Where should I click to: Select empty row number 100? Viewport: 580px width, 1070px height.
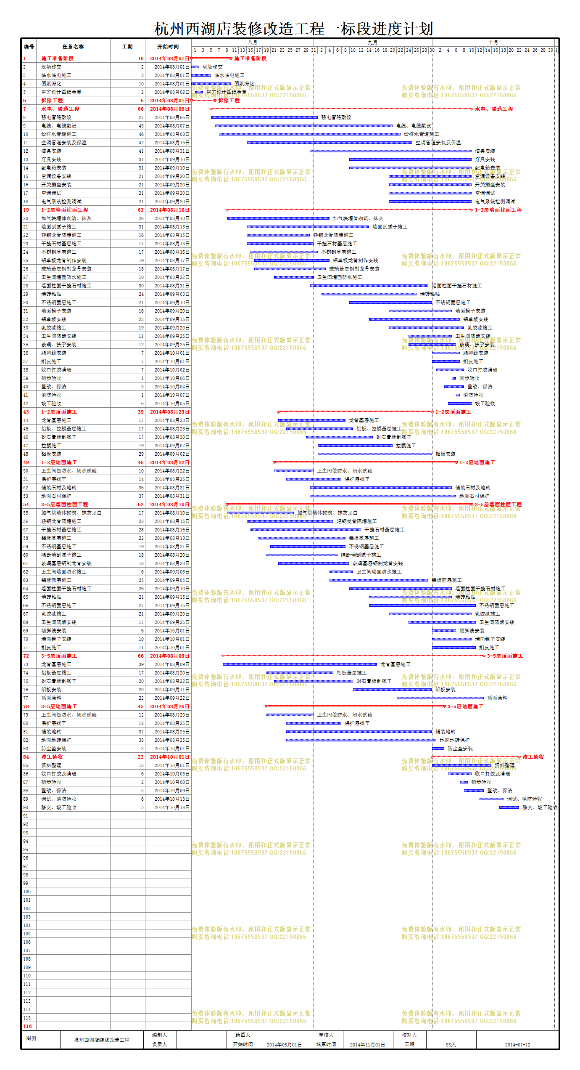pos(27,892)
